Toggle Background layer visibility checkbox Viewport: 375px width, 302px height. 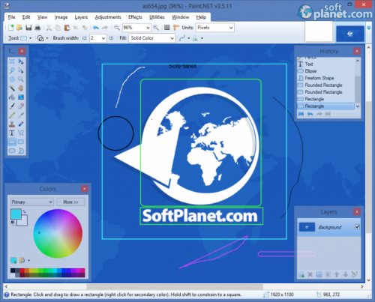357,227
